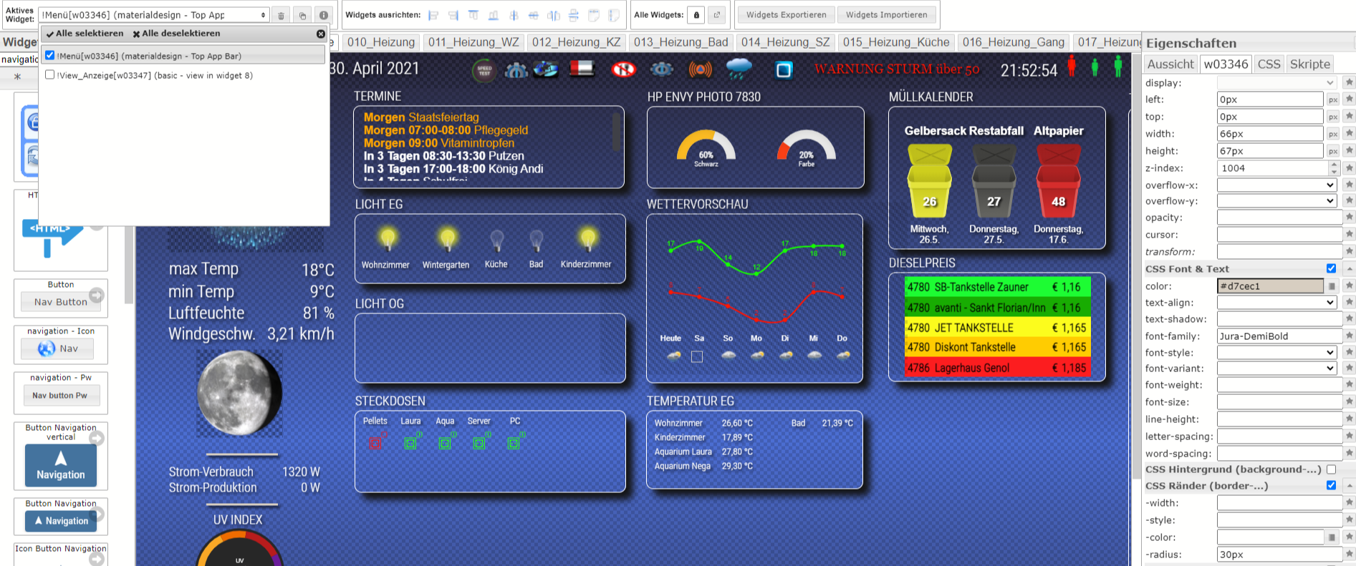Image resolution: width=1356 pixels, height=566 pixels.
Task: Increase the z-index value with stepper
Action: [1334, 165]
